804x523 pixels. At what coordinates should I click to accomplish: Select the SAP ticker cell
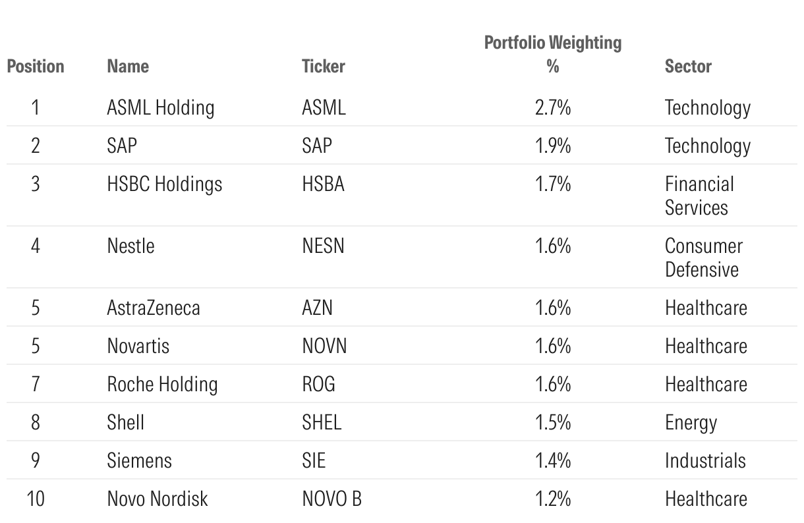coord(317,146)
